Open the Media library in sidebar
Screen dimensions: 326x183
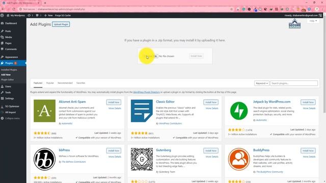click(x=8, y=37)
